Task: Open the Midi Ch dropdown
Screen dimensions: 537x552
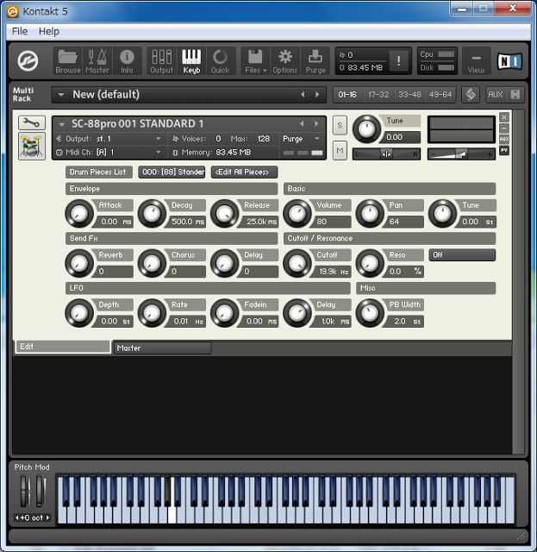Action: coord(108,153)
